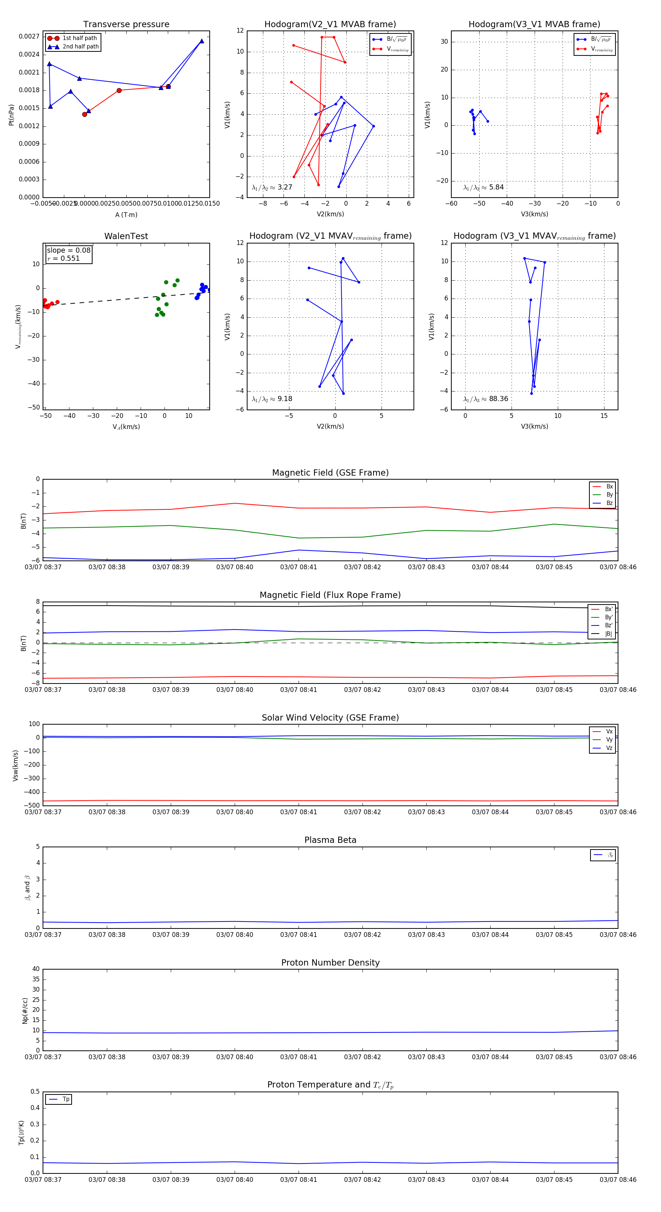The width and height of the screenshot is (661, 1212).
Task: Click the 'slope = 0.08' annotation
Action: click(69, 250)
